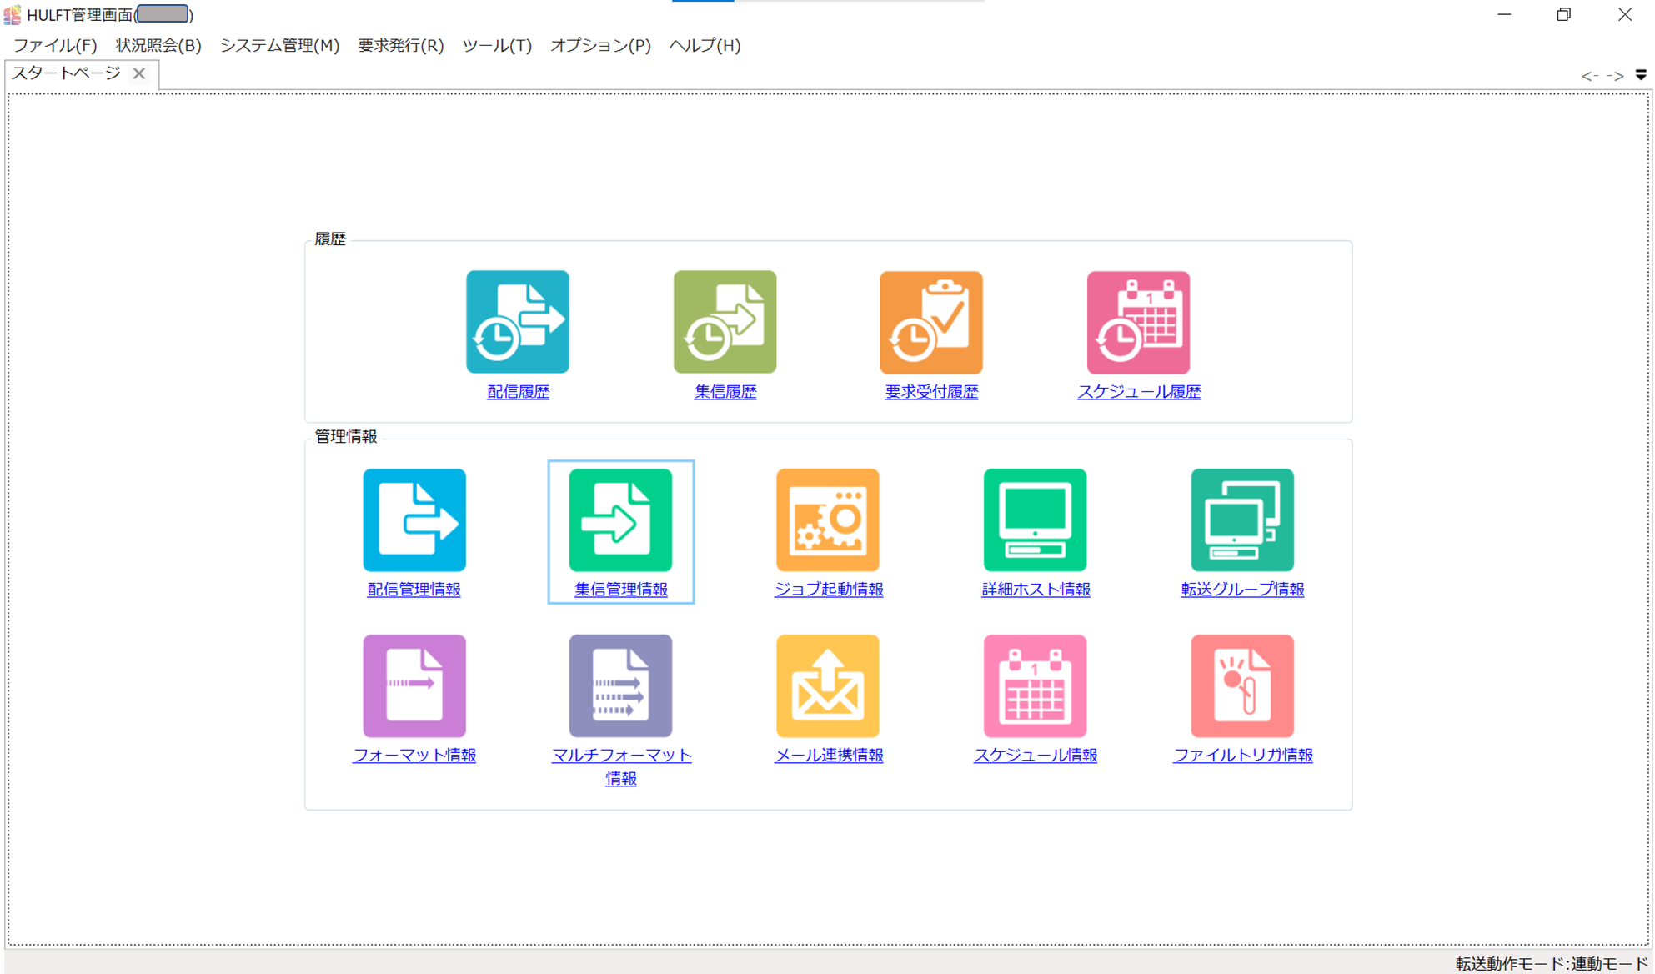Open the 集信履歴 green icon
Screen dimensions: 1655x974
click(x=725, y=322)
